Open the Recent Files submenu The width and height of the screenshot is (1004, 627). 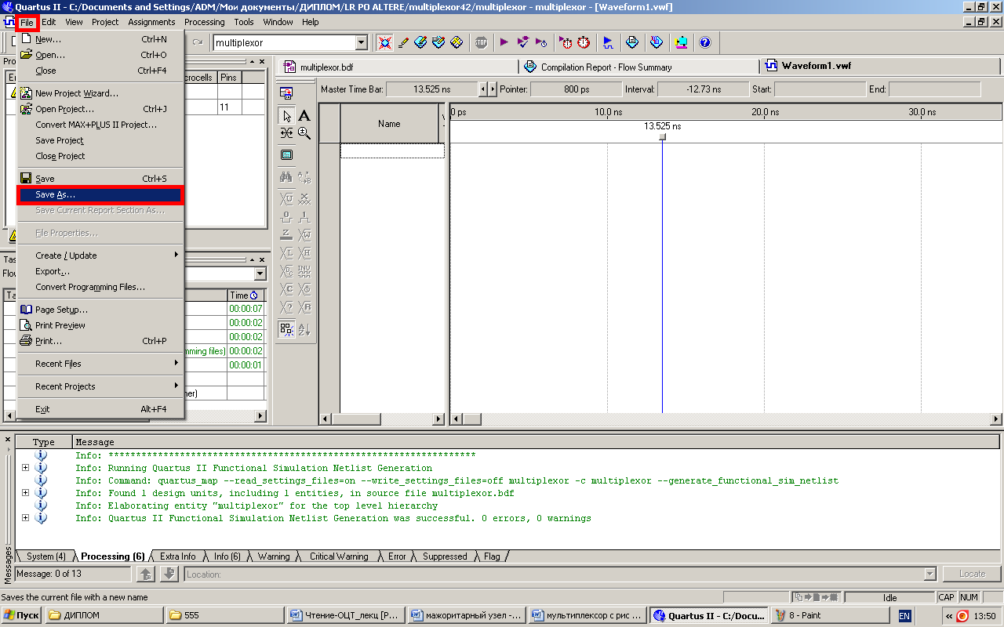[100, 364]
